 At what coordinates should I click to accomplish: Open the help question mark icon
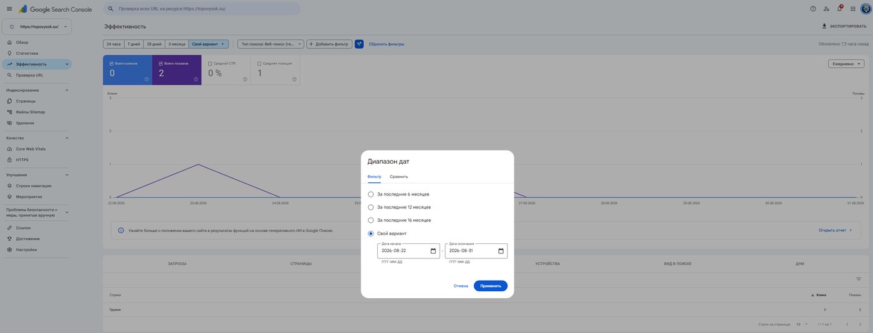click(813, 9)
